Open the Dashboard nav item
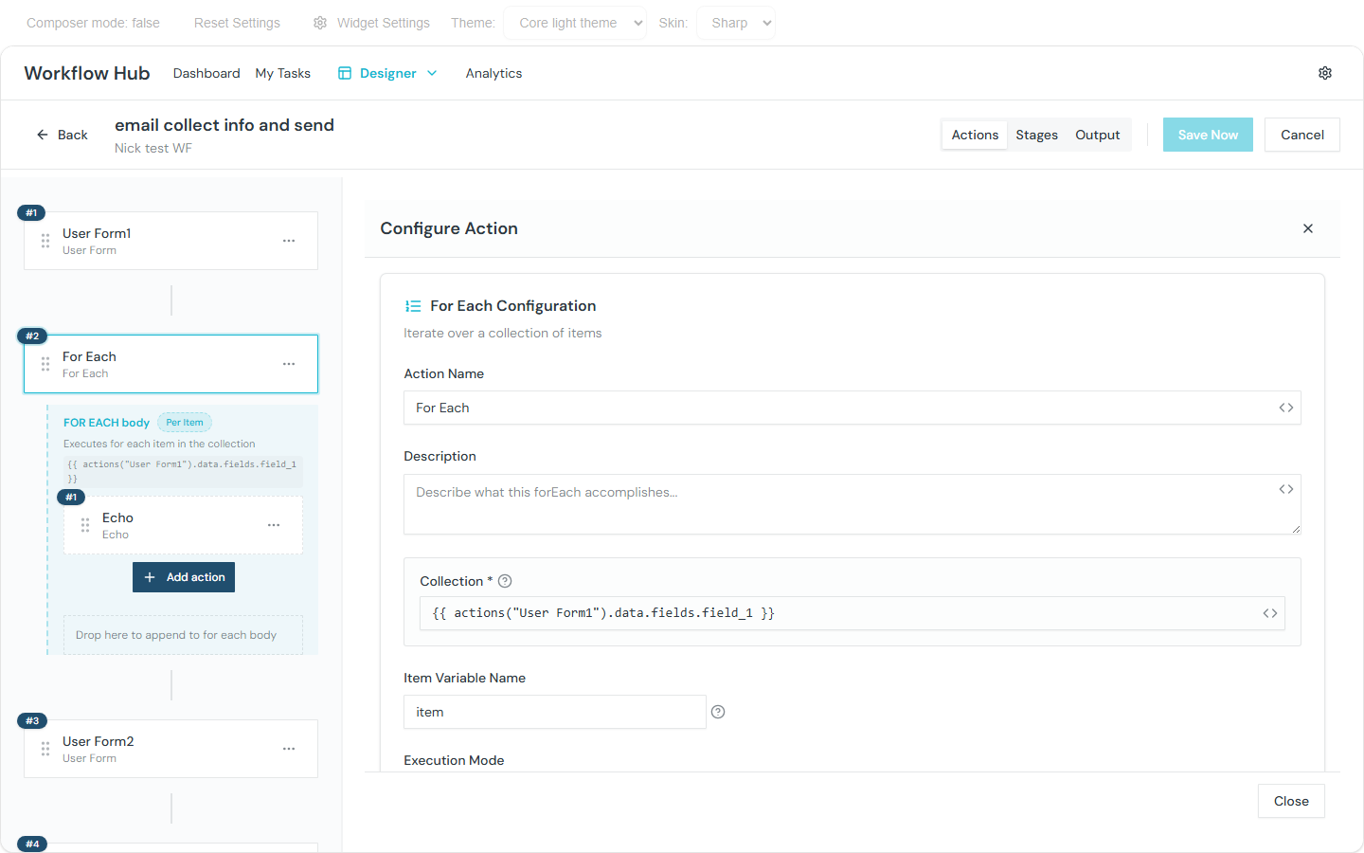 coord(206,73)
